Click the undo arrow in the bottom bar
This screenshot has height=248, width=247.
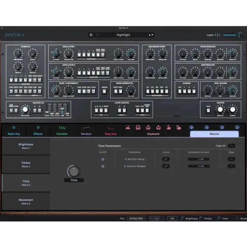coord(152,219)
